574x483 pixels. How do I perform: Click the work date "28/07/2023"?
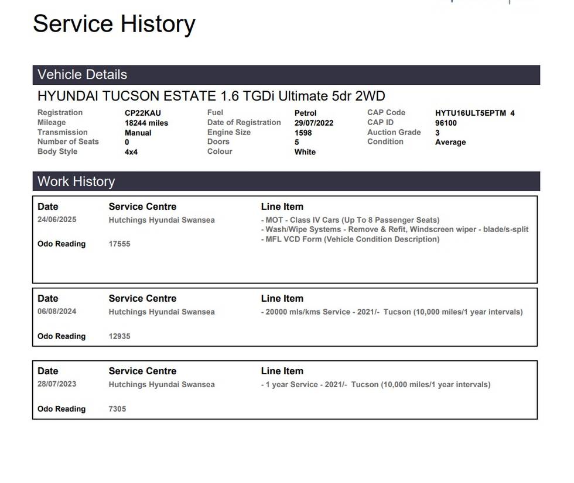(x=57, y=384)
